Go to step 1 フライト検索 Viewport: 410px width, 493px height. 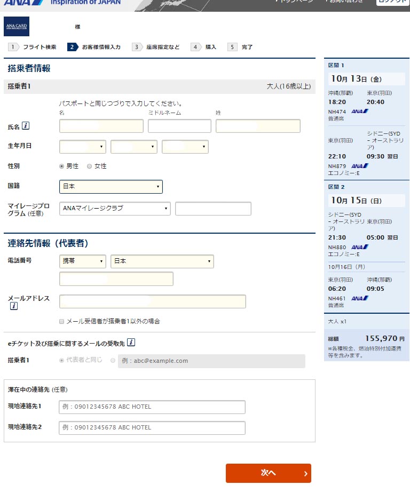[33, 47]
